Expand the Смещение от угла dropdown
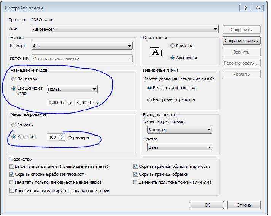The height and width of the screenshot is (216, 271). point(72,89)
